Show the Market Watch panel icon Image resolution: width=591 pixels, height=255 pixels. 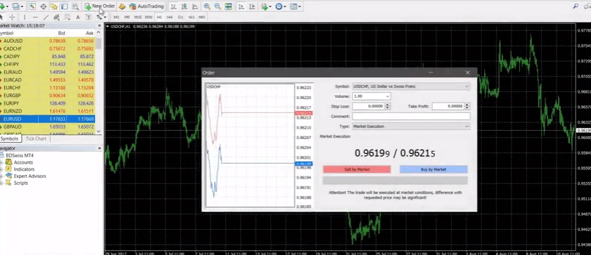tap(32, 6)
